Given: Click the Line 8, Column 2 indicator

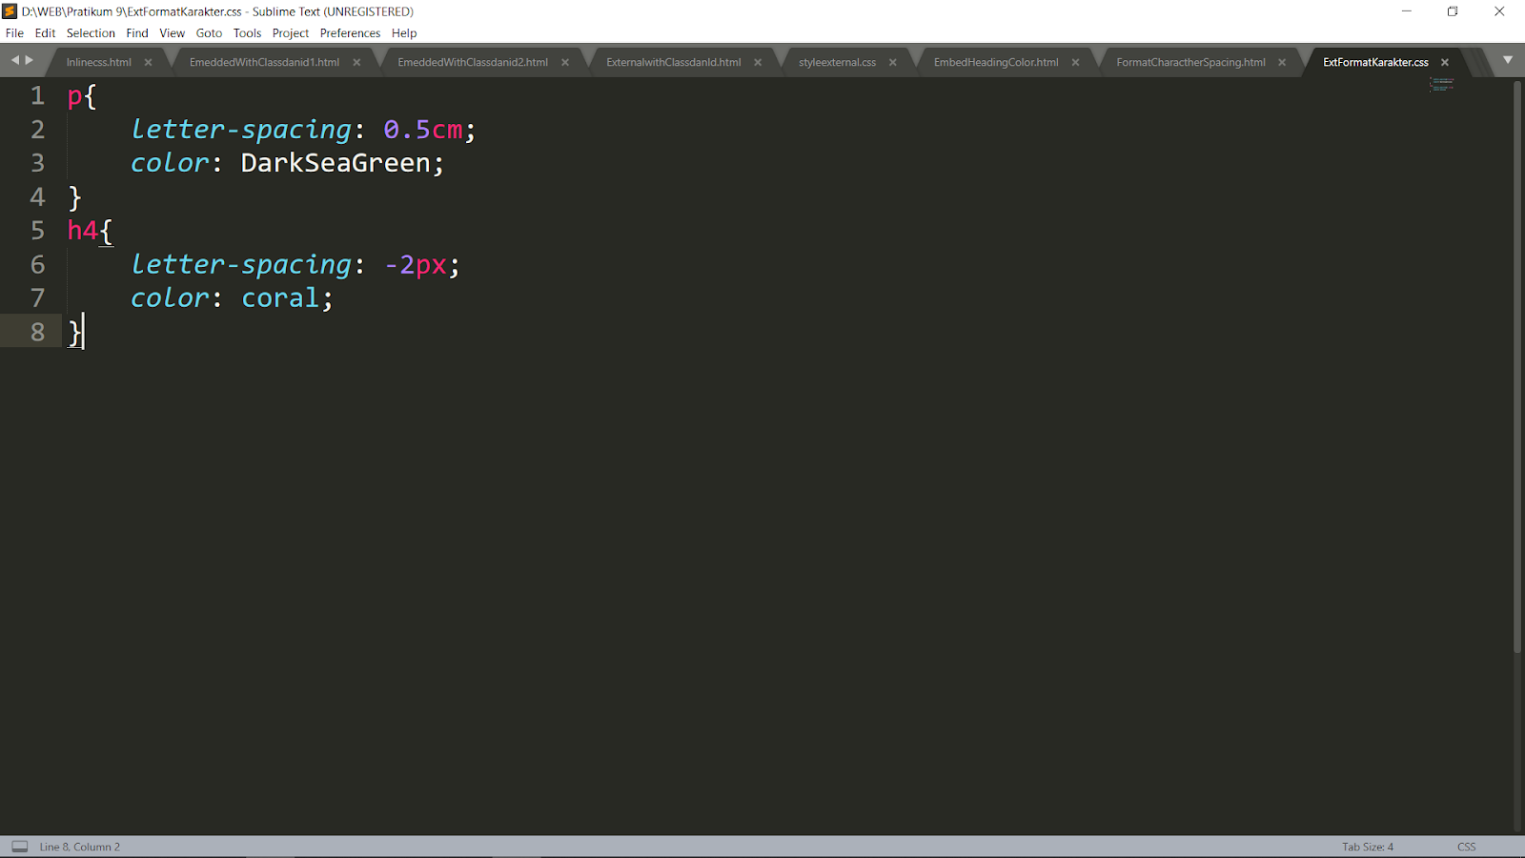Looking at the screenshot, I should coord(77,846).
